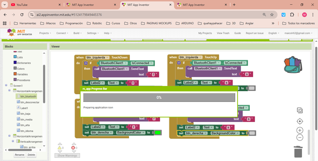Open the btn_izquierda dropdown in the TouchUp block
The width and height of the screenshot is (318, 161).
coord(201,57)
